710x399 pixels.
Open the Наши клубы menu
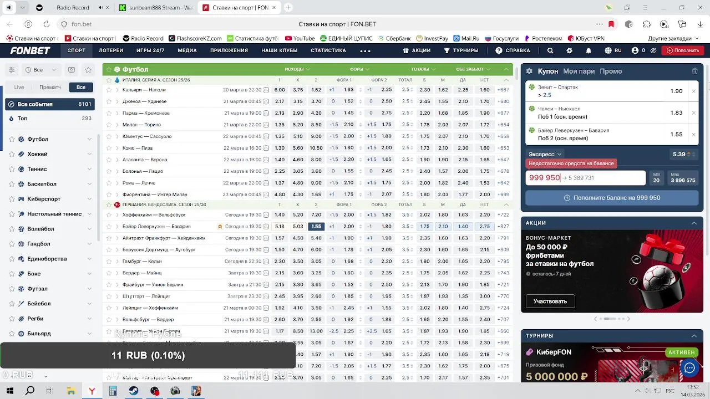point(280,50)
